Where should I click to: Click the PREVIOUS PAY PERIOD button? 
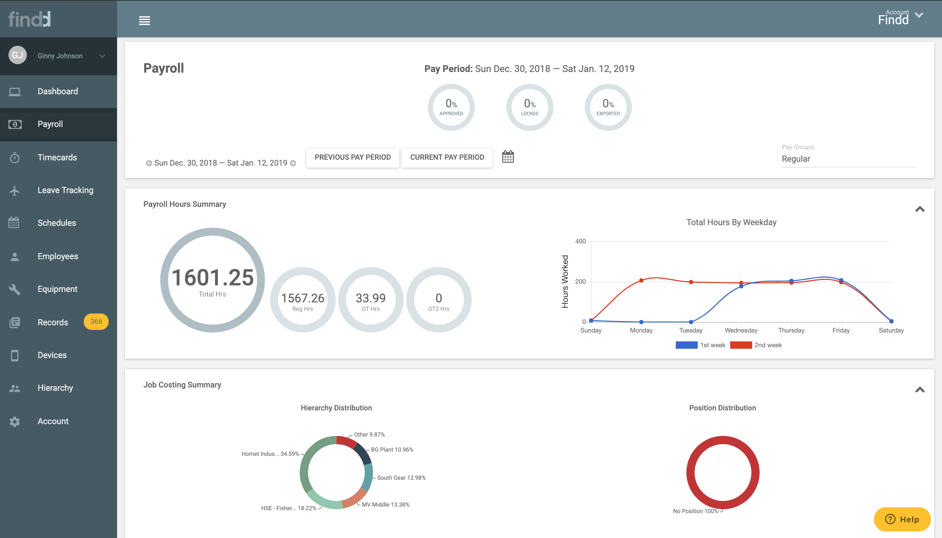[352, 157]
